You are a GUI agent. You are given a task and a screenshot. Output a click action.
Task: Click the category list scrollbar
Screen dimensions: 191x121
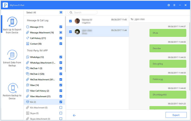[x=65, y=44]
